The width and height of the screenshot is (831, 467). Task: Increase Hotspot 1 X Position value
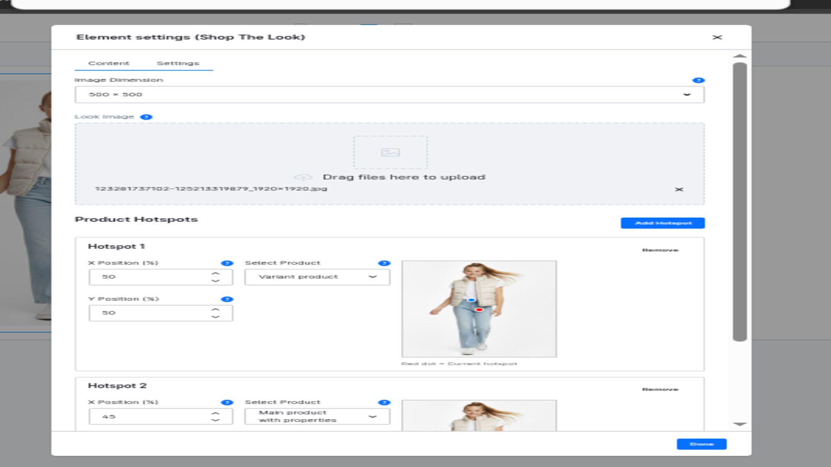point(216,273)
